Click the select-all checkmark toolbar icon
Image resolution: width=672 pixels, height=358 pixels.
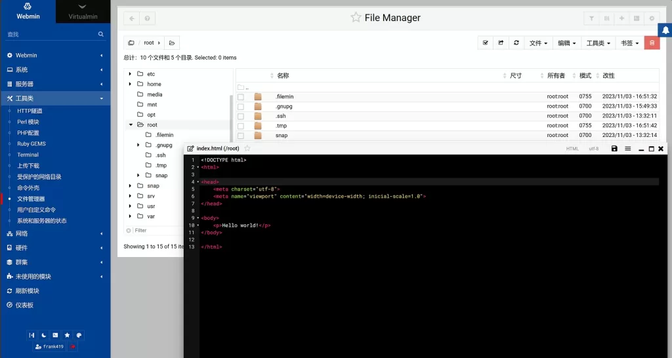(486, 43)
